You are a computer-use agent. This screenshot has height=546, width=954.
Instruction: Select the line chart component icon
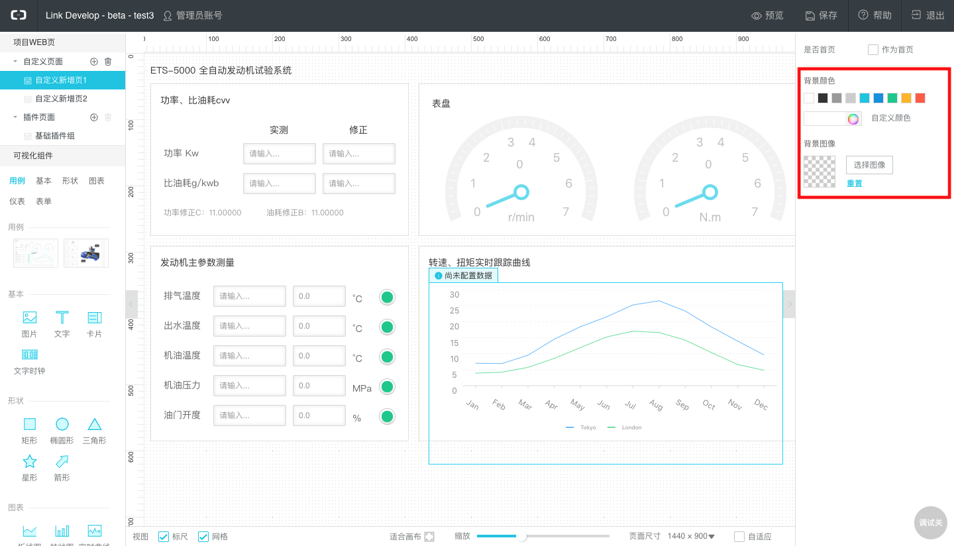(30, 531)
